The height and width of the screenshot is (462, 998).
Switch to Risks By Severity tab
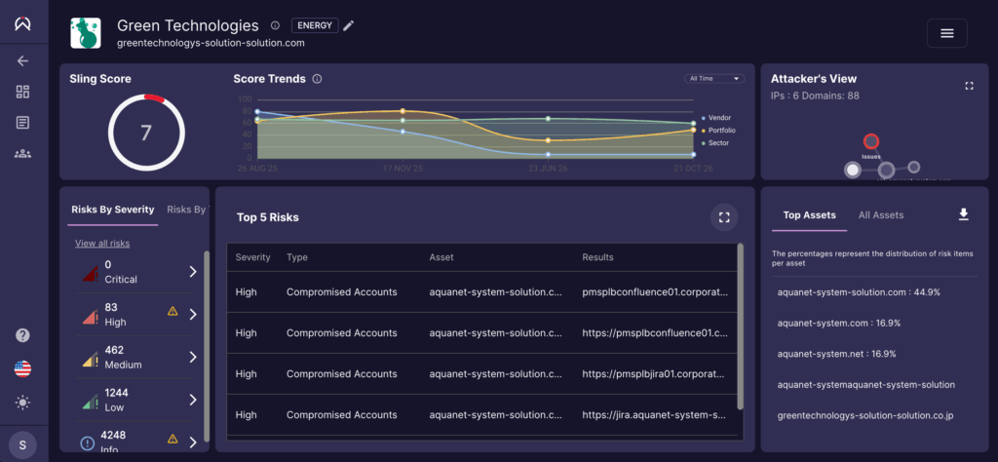coord(113,210)
